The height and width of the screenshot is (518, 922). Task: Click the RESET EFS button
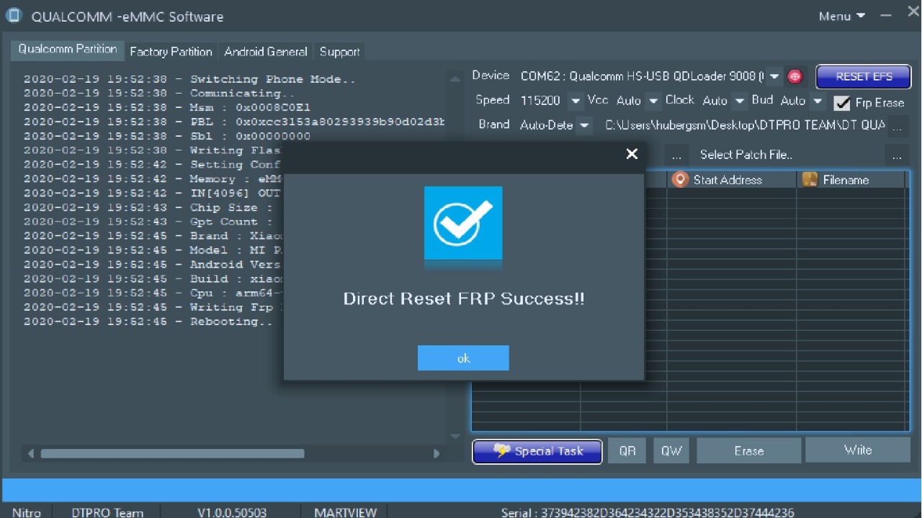click(864, 77)
